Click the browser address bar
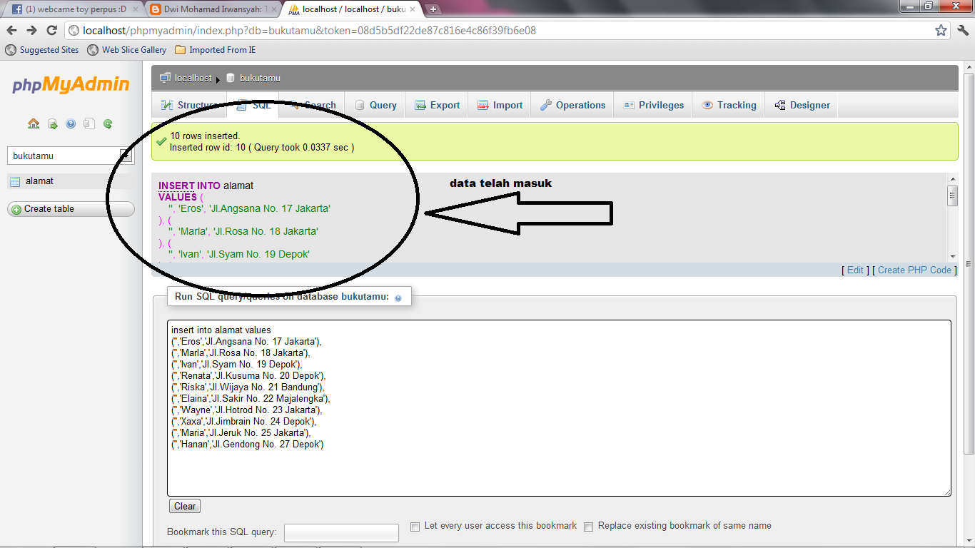975x548 pixels. pos(500,31)
